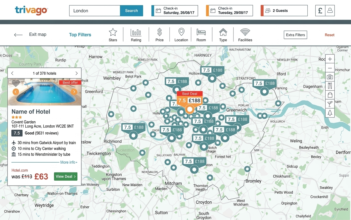The image size is (351, 220).
Task: Open check-in date Saturday 26/08/17
Action: [175, 11]
